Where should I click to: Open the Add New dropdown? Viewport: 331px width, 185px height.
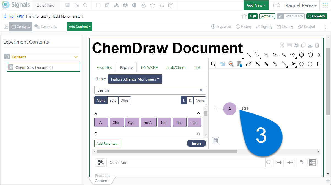256,5
